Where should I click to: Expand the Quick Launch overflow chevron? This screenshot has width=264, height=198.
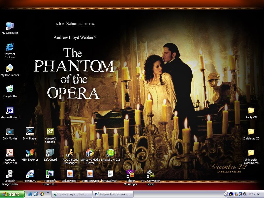point(48,193)
